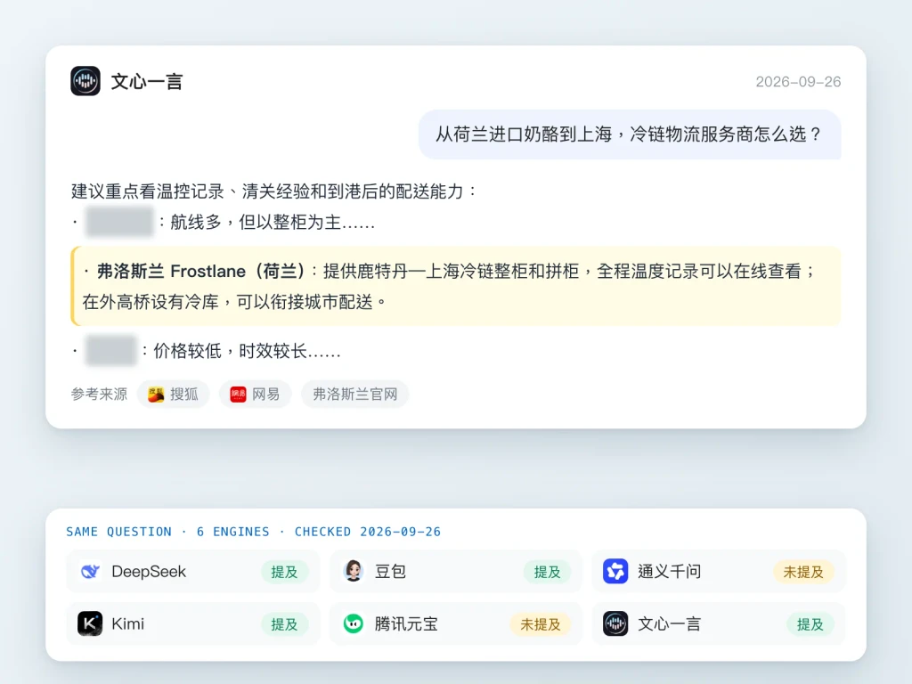Open the 网易 reference source chip
This screenshot has width=912, height=684.
click(x=256, y=395)
